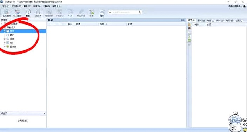The image size is (247, 132).
Task: Expand the 检索 tree node
Action: pos(5,39)
